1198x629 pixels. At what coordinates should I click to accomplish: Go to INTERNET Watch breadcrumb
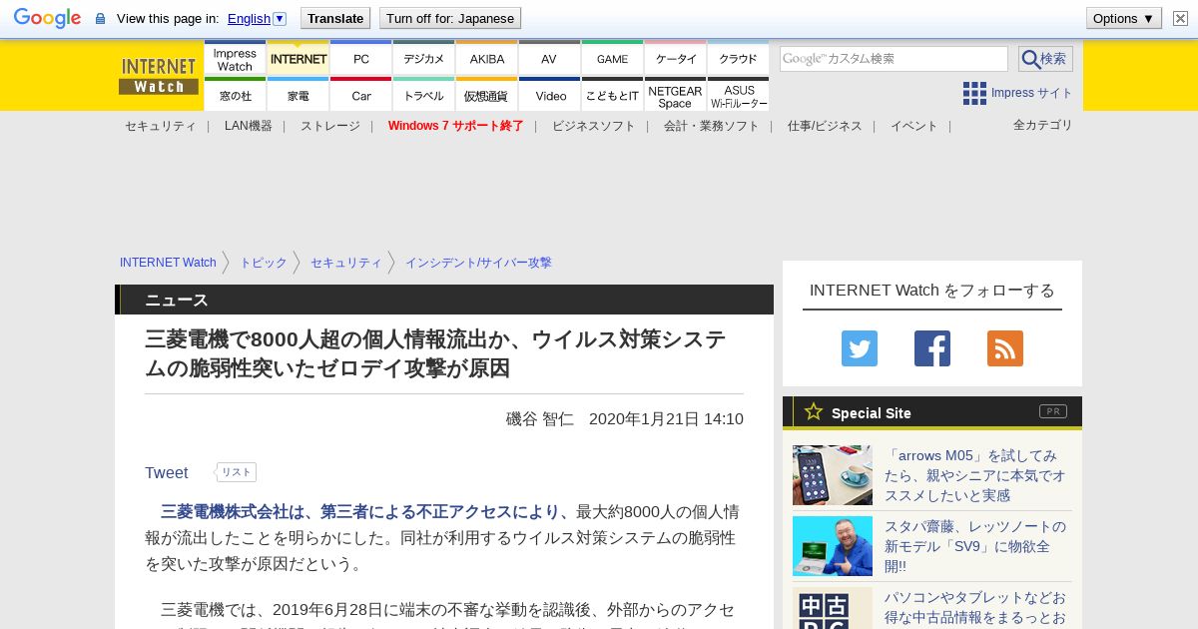click(x=168, y=263)
